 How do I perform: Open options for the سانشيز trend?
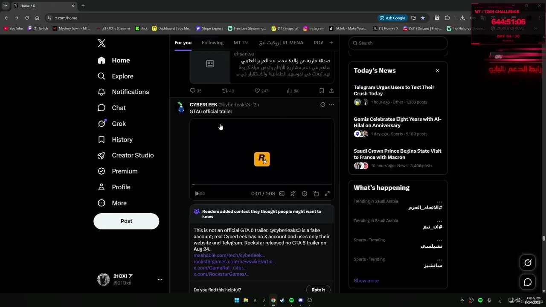point(439,260)
